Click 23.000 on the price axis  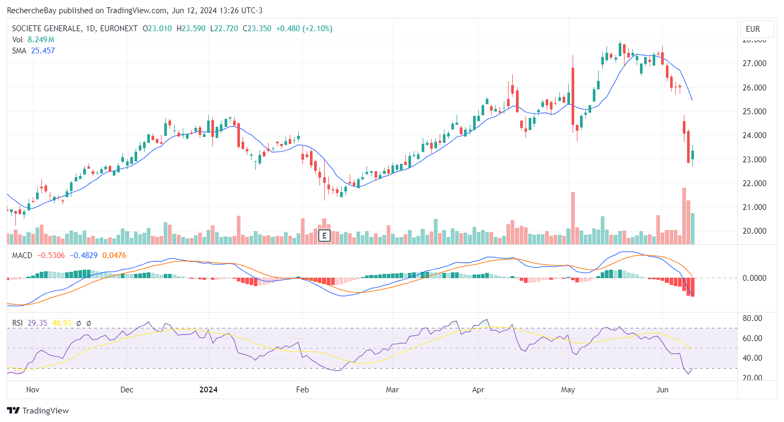click(754, 160)
